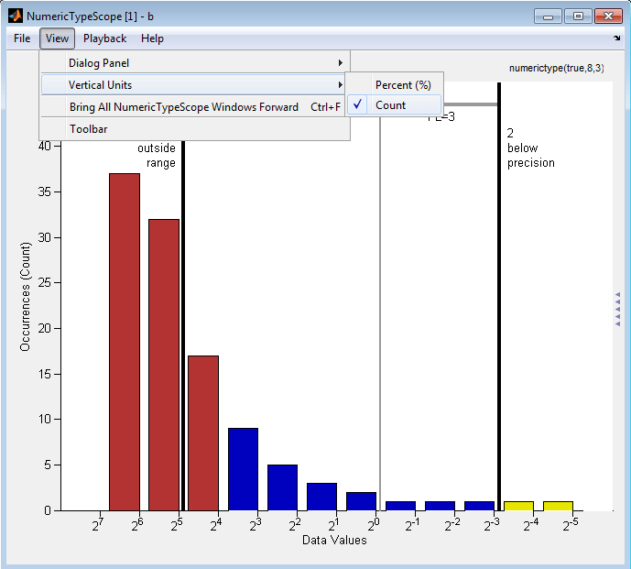Viewport: 631px width, 569px height.
Task: Click the 2^-3 x-axis tick label
Action: coord(492,524)
